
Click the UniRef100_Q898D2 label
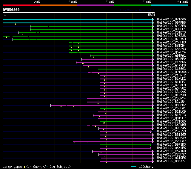tap(171, 105)
